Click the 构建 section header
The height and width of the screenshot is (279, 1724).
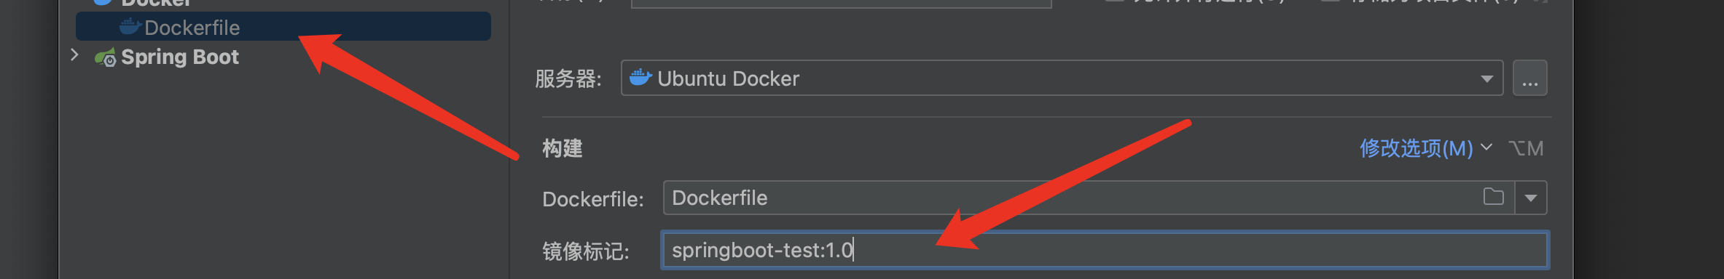point(563,148)
